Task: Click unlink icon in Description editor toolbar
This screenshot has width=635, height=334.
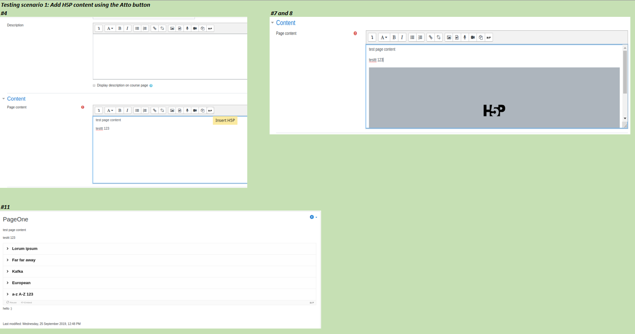Action: (162, 28)
